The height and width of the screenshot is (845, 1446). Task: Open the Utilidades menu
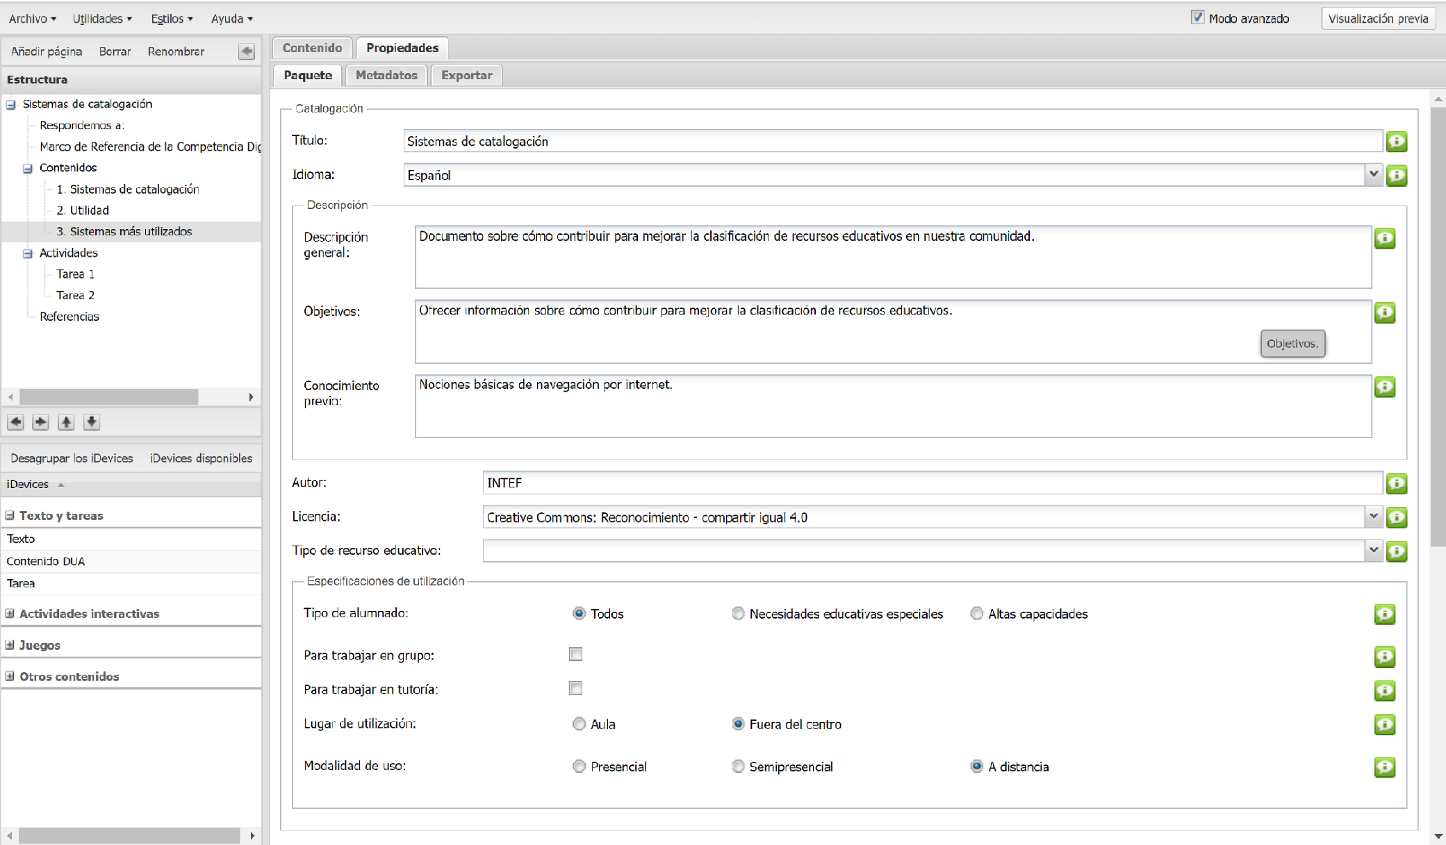tap(101, 19)
